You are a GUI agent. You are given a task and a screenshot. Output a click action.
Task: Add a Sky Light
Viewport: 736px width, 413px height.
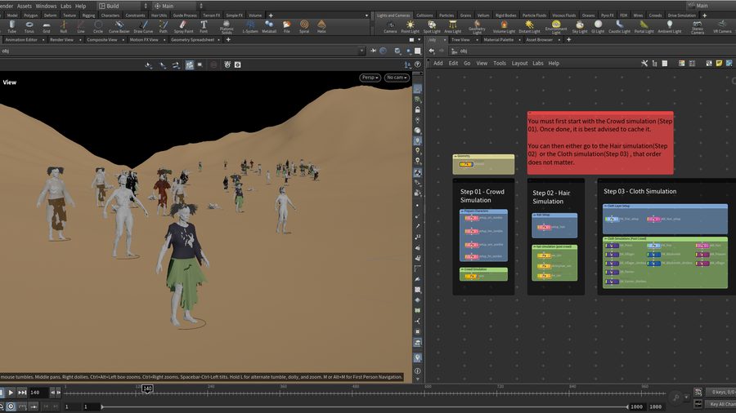point(580,26)
